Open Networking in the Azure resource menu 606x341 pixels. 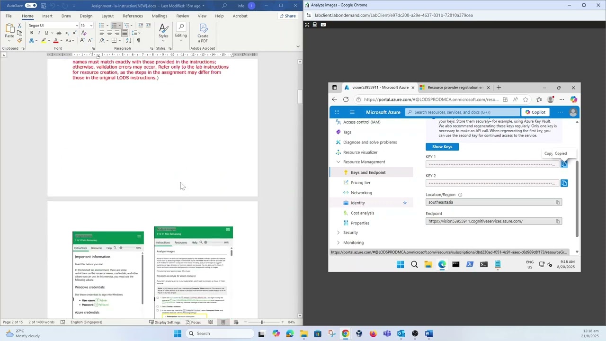(361, 193)
